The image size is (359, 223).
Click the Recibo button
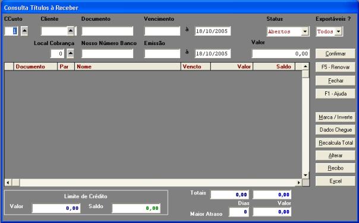pyautogui.click(x=335, y=168)
